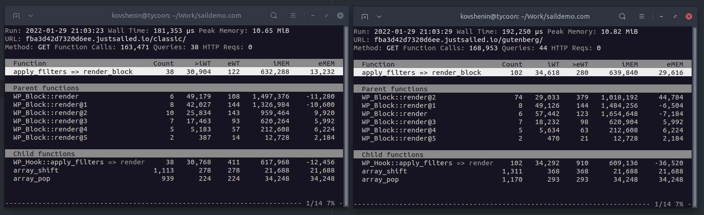Open the hamburger menu in the classic-URL terminal
Viewport: 704px width, 215px height.
click(x=293, y=16)
